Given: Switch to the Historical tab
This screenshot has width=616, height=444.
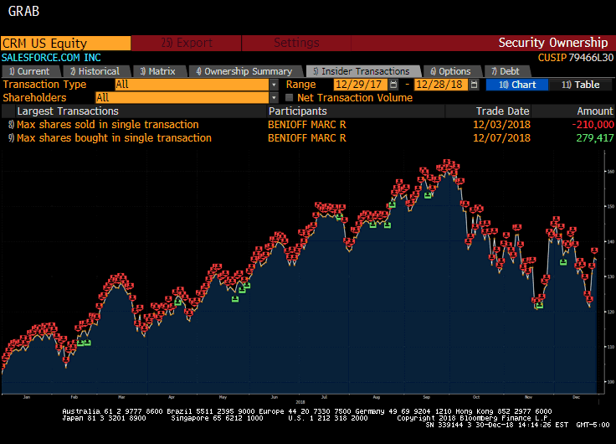Looking at the screenshot, I should tap(96, 71).
